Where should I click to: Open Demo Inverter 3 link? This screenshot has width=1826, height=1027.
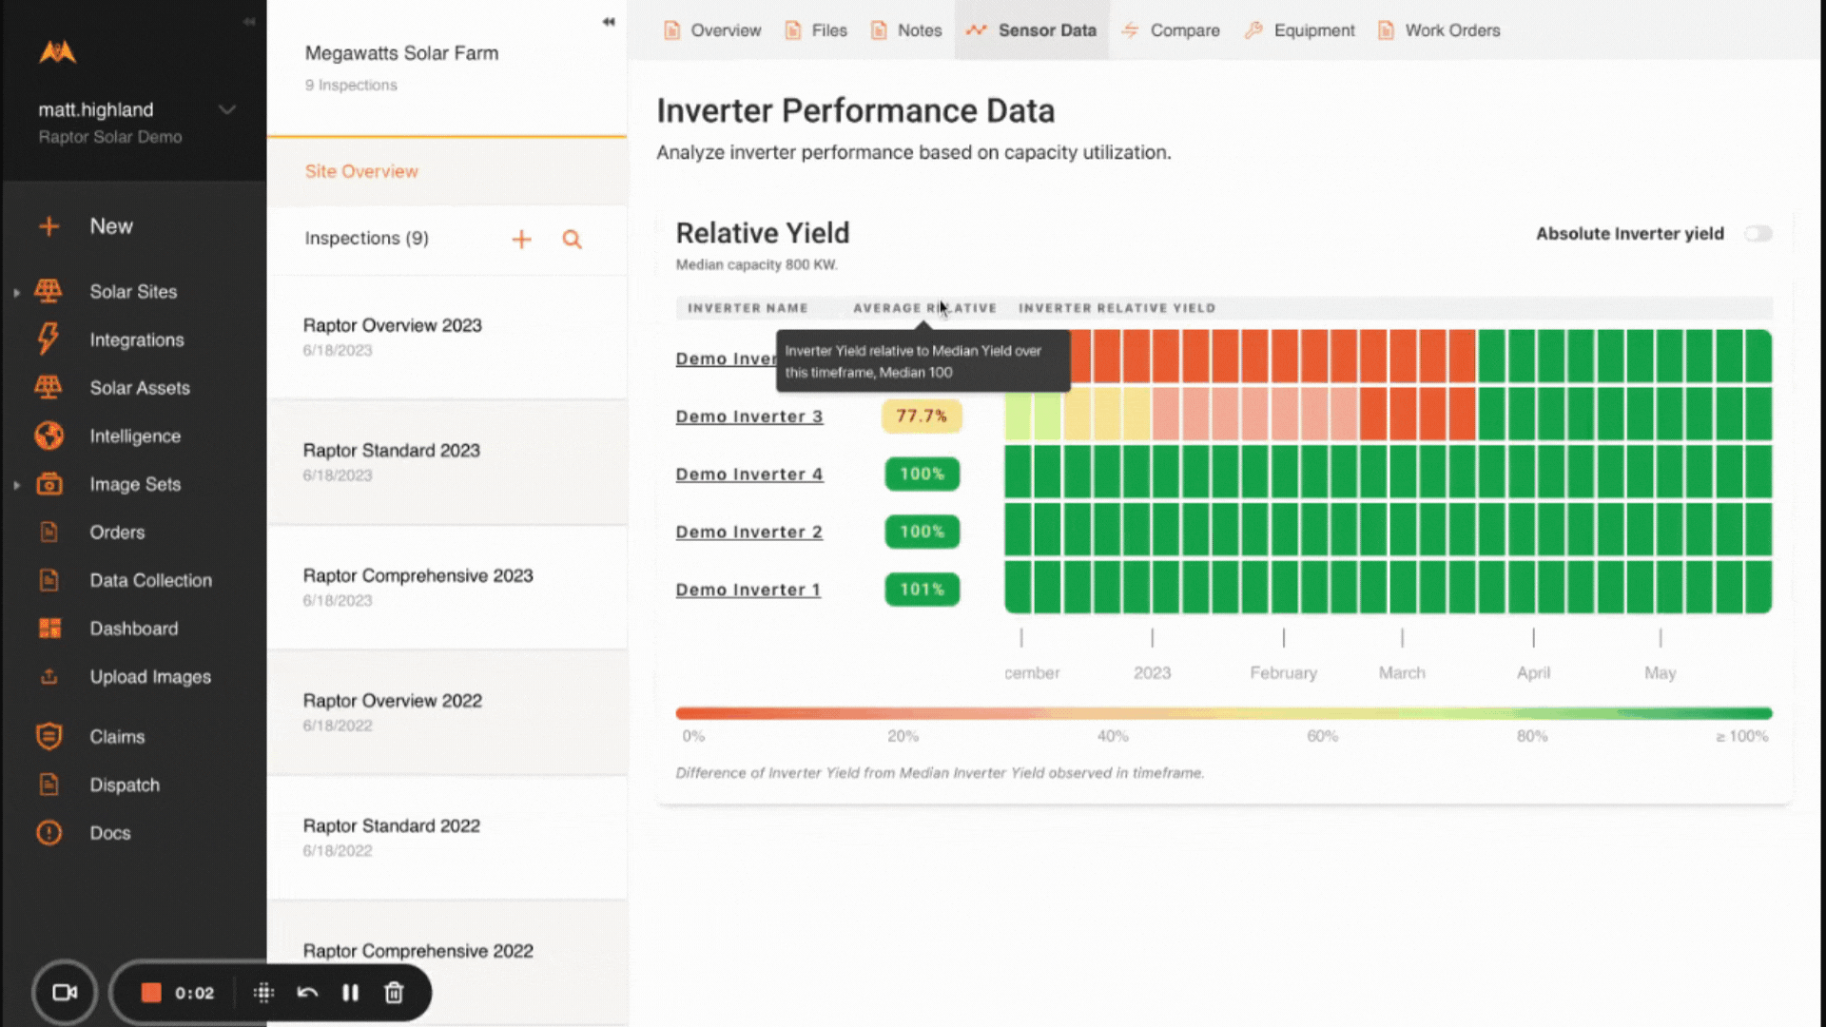click(x=748, y=417)
